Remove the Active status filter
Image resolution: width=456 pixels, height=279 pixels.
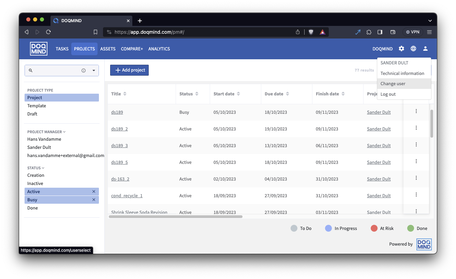(94, 191)
